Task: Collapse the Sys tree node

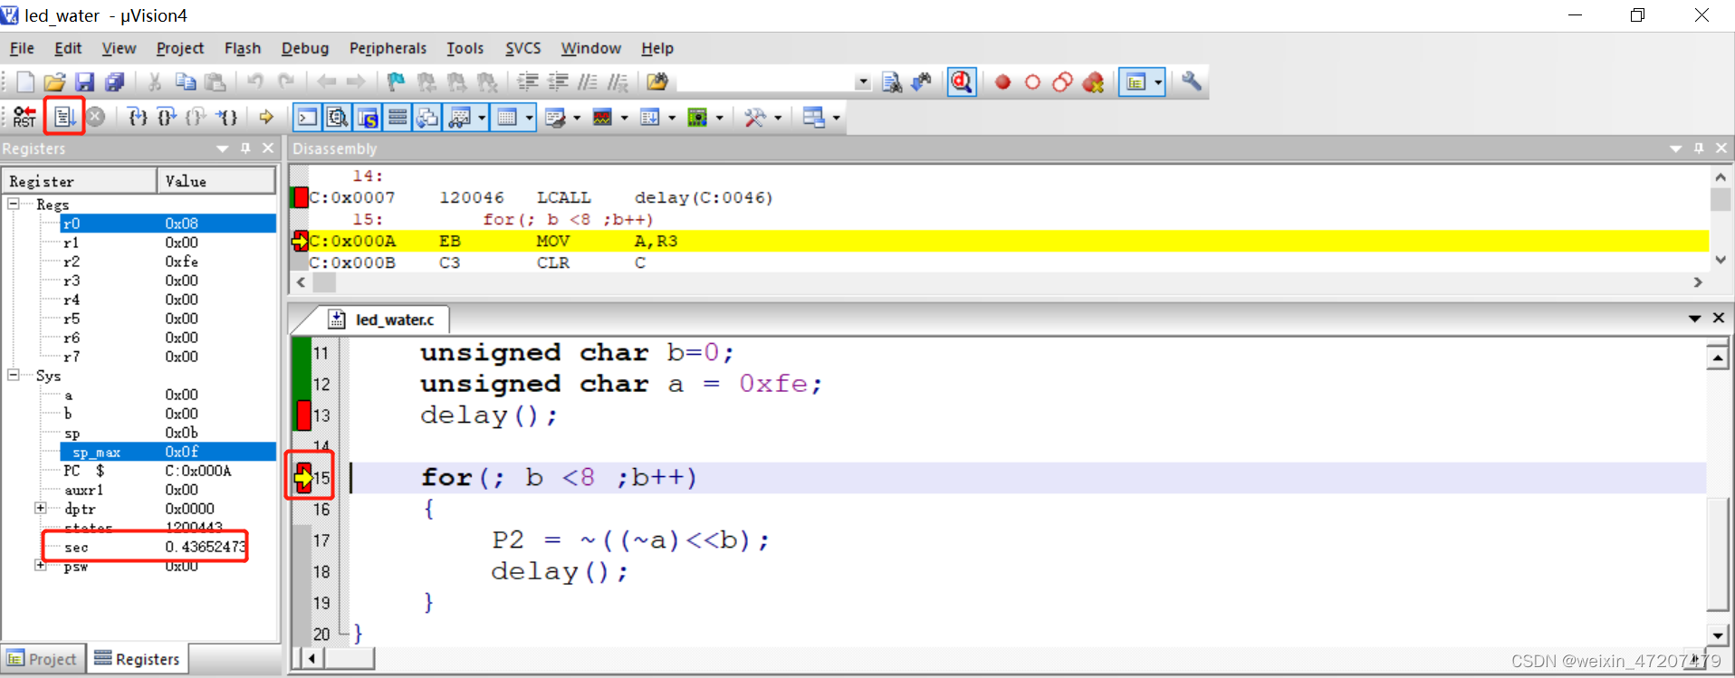Action: pos(14,375)
